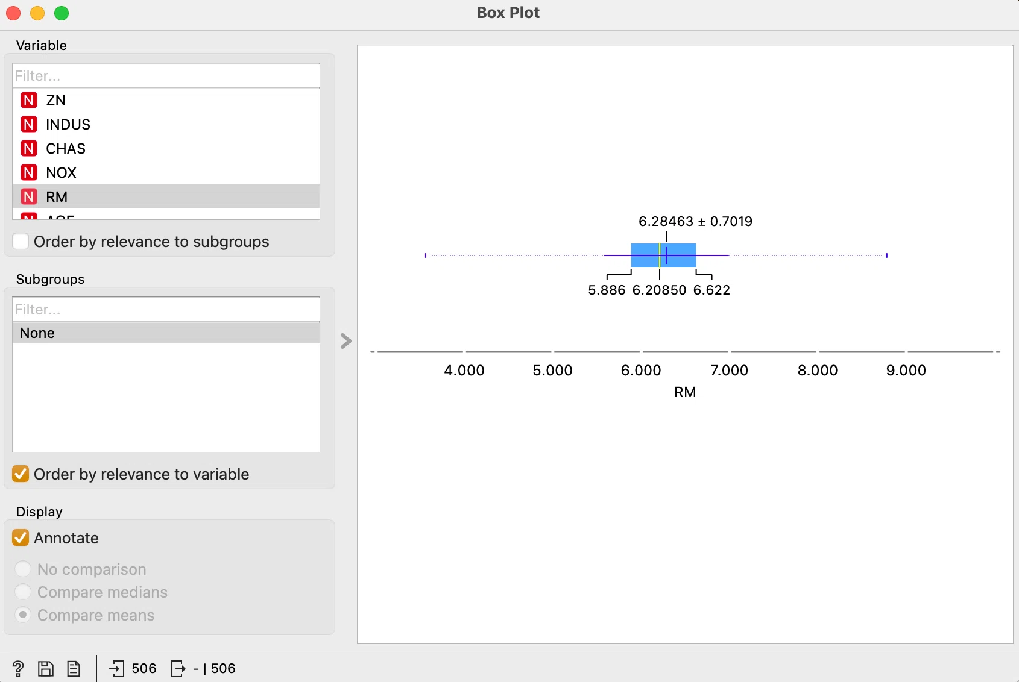Click the mean label 6.28463 ± 0.7019
Viewport: 1019px width, 682px height.
click(695, 221)
